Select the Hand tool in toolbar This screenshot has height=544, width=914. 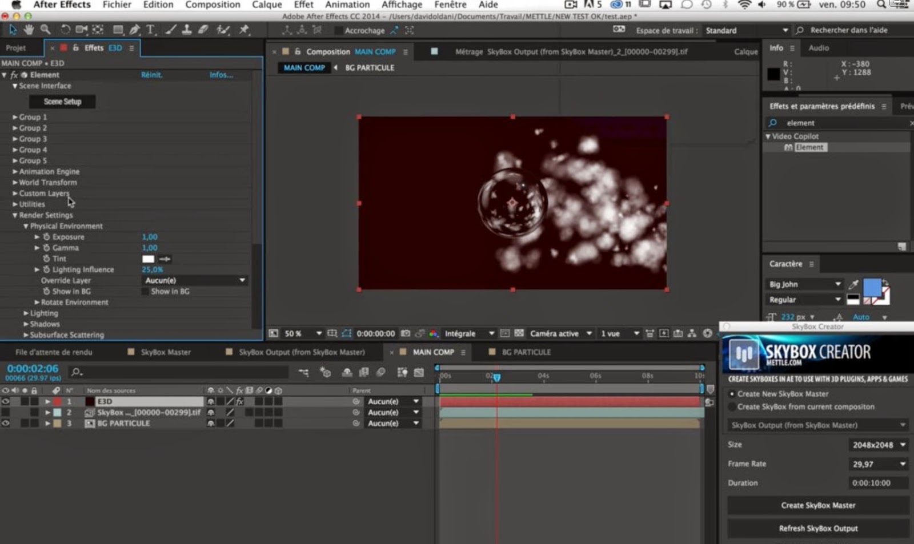(29, 30)
